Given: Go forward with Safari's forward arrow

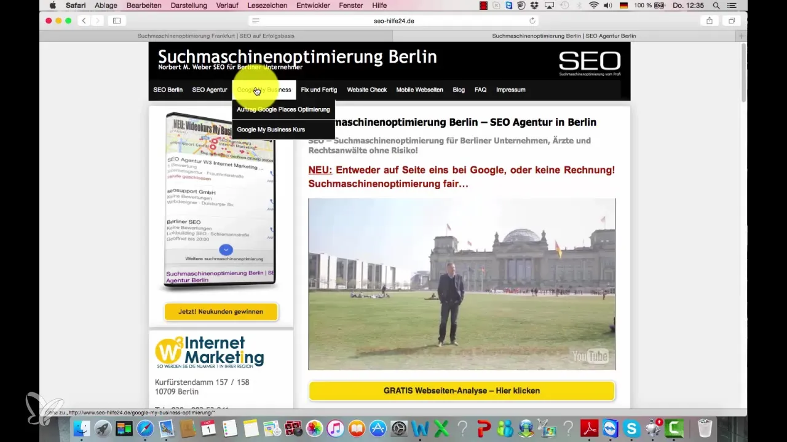Looking at the screenshot, I should pos(97,20).
